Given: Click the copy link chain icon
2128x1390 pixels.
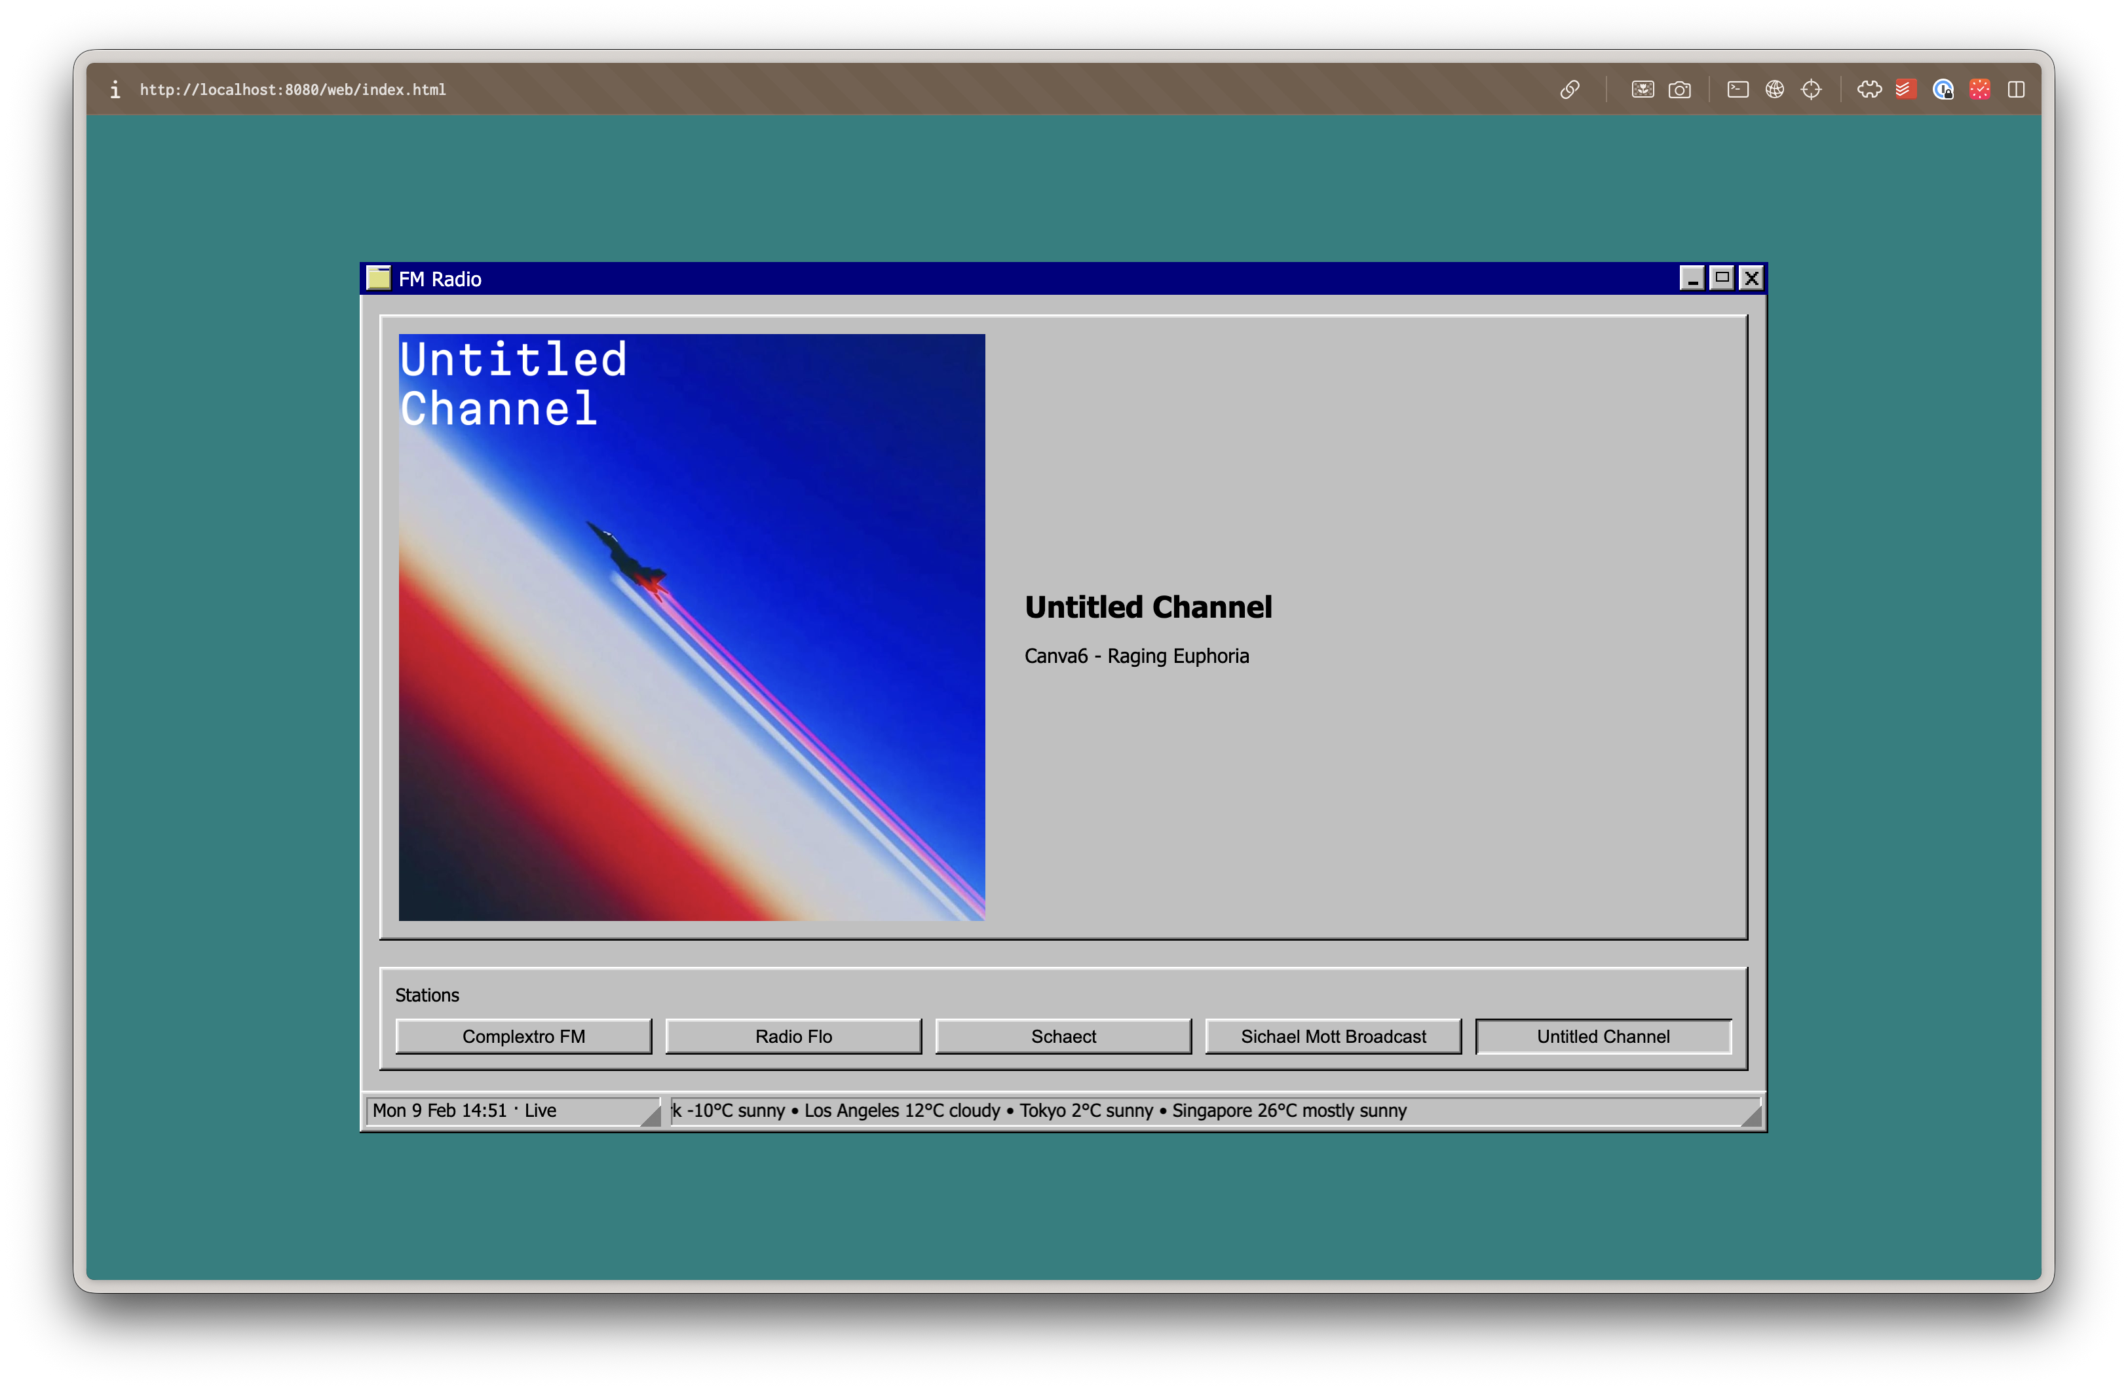Looking at the screenshot, I should [1569, 89].
